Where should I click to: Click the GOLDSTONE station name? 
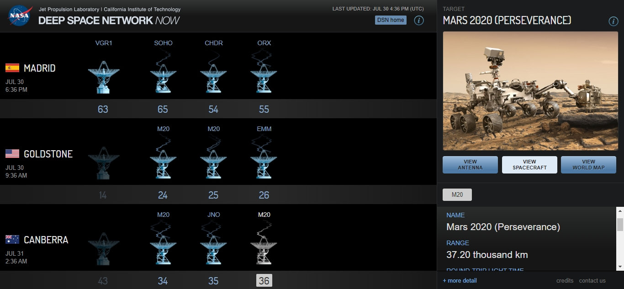pos(48,154)
